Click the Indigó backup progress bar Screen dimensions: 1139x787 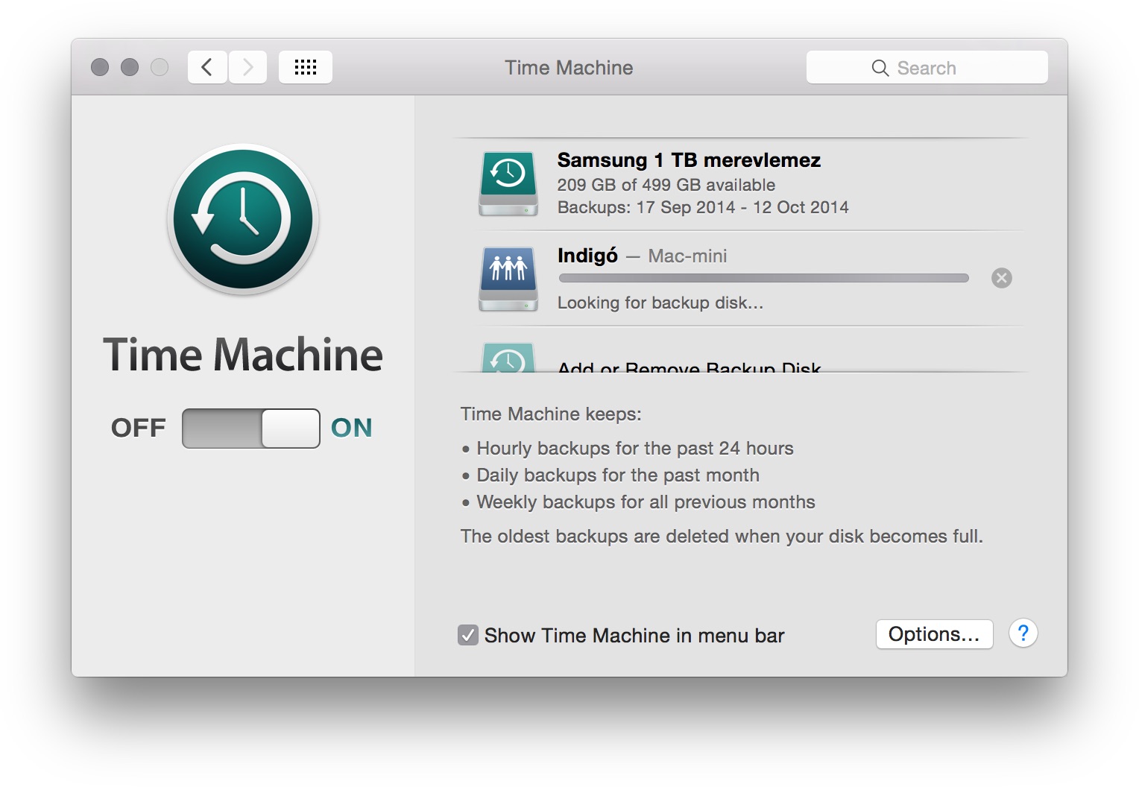(x=763, y=279)
